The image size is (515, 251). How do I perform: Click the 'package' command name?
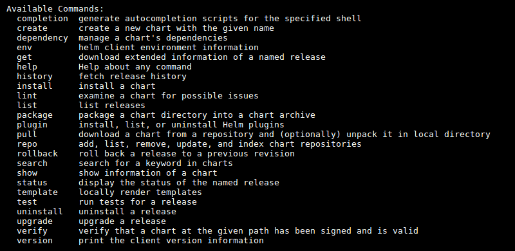35,115
